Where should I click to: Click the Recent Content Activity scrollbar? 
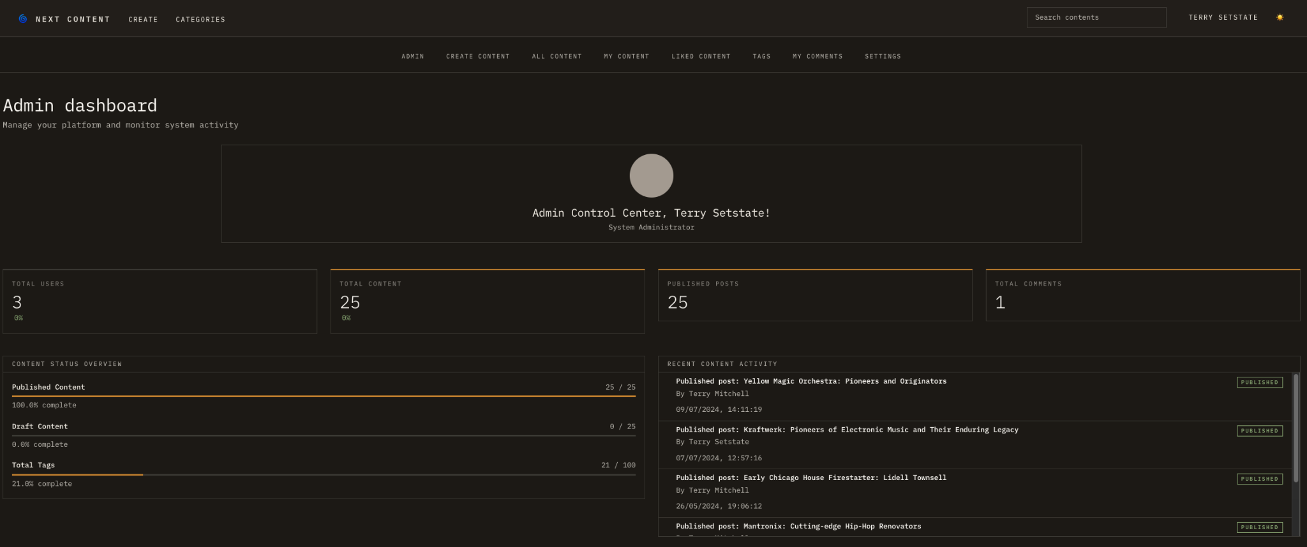1296,428
